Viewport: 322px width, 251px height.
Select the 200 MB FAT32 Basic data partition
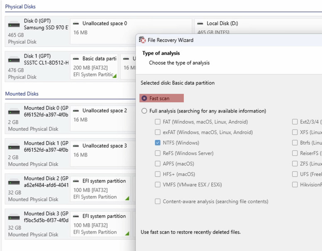tap(94, 66)
